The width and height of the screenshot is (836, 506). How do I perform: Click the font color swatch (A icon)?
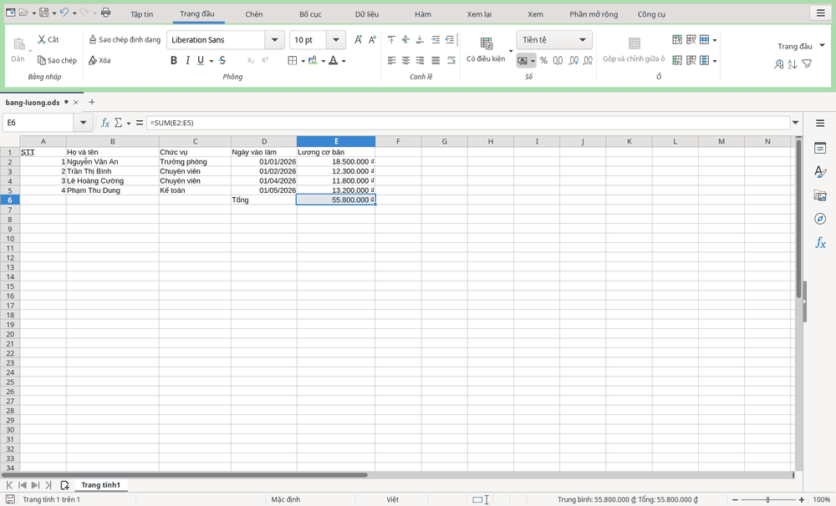334,60
